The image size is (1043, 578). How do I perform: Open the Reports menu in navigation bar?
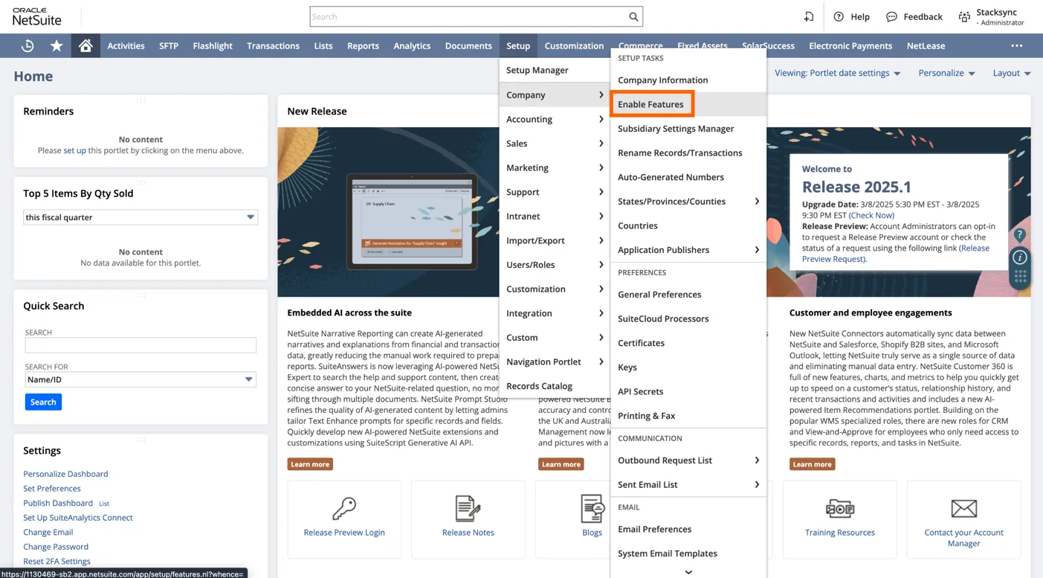click(x=363, y=45)
